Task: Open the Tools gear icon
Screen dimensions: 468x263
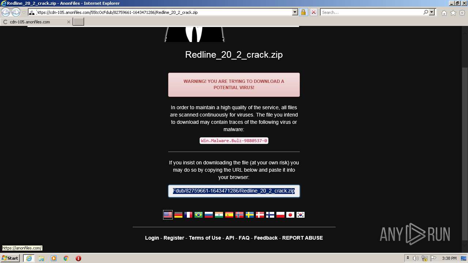Action: tap(462, 13)
